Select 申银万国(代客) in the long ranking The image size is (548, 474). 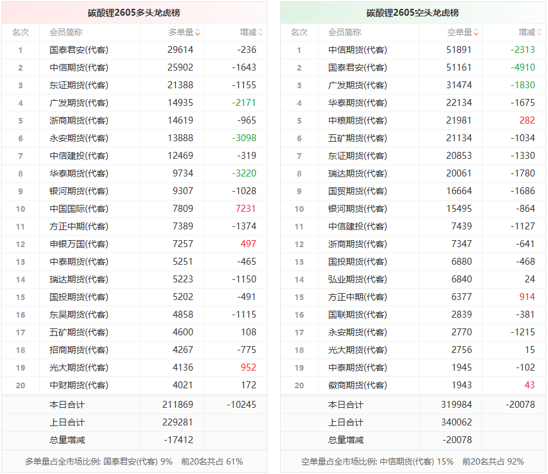(79, 244)
